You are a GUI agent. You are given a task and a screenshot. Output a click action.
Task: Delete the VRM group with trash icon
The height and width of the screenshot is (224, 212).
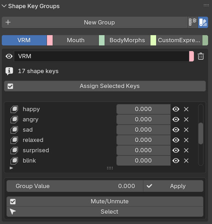pyautogui.click(x=201, y=56)
